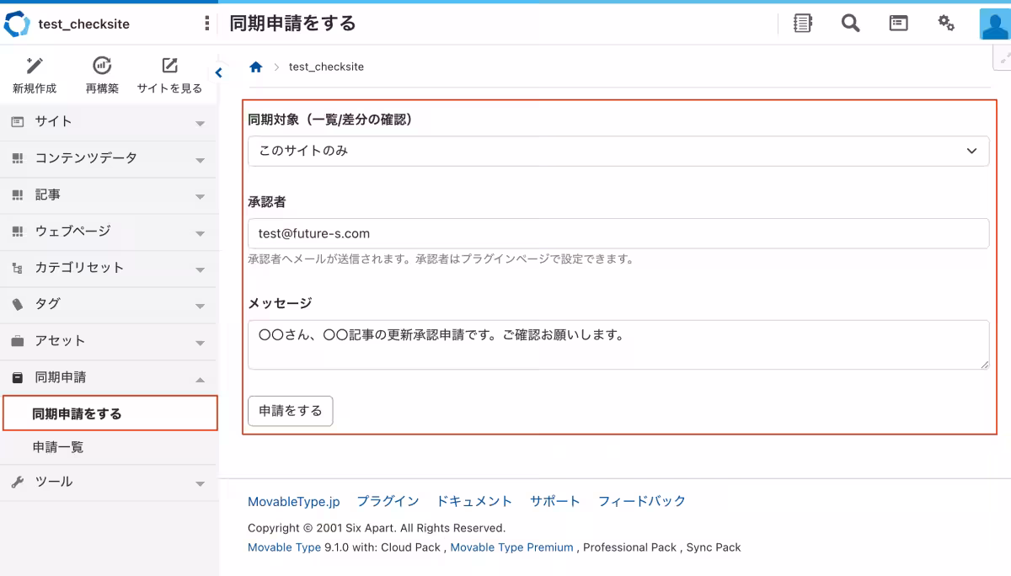Select 申請一覧 in the sidebar
Viewport: 1011px width, 576px height.
(x=110, y=448)
